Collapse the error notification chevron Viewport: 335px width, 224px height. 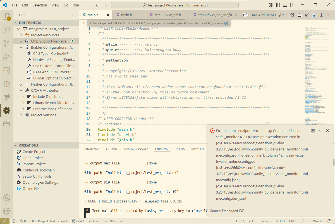(x=320, y=131)
